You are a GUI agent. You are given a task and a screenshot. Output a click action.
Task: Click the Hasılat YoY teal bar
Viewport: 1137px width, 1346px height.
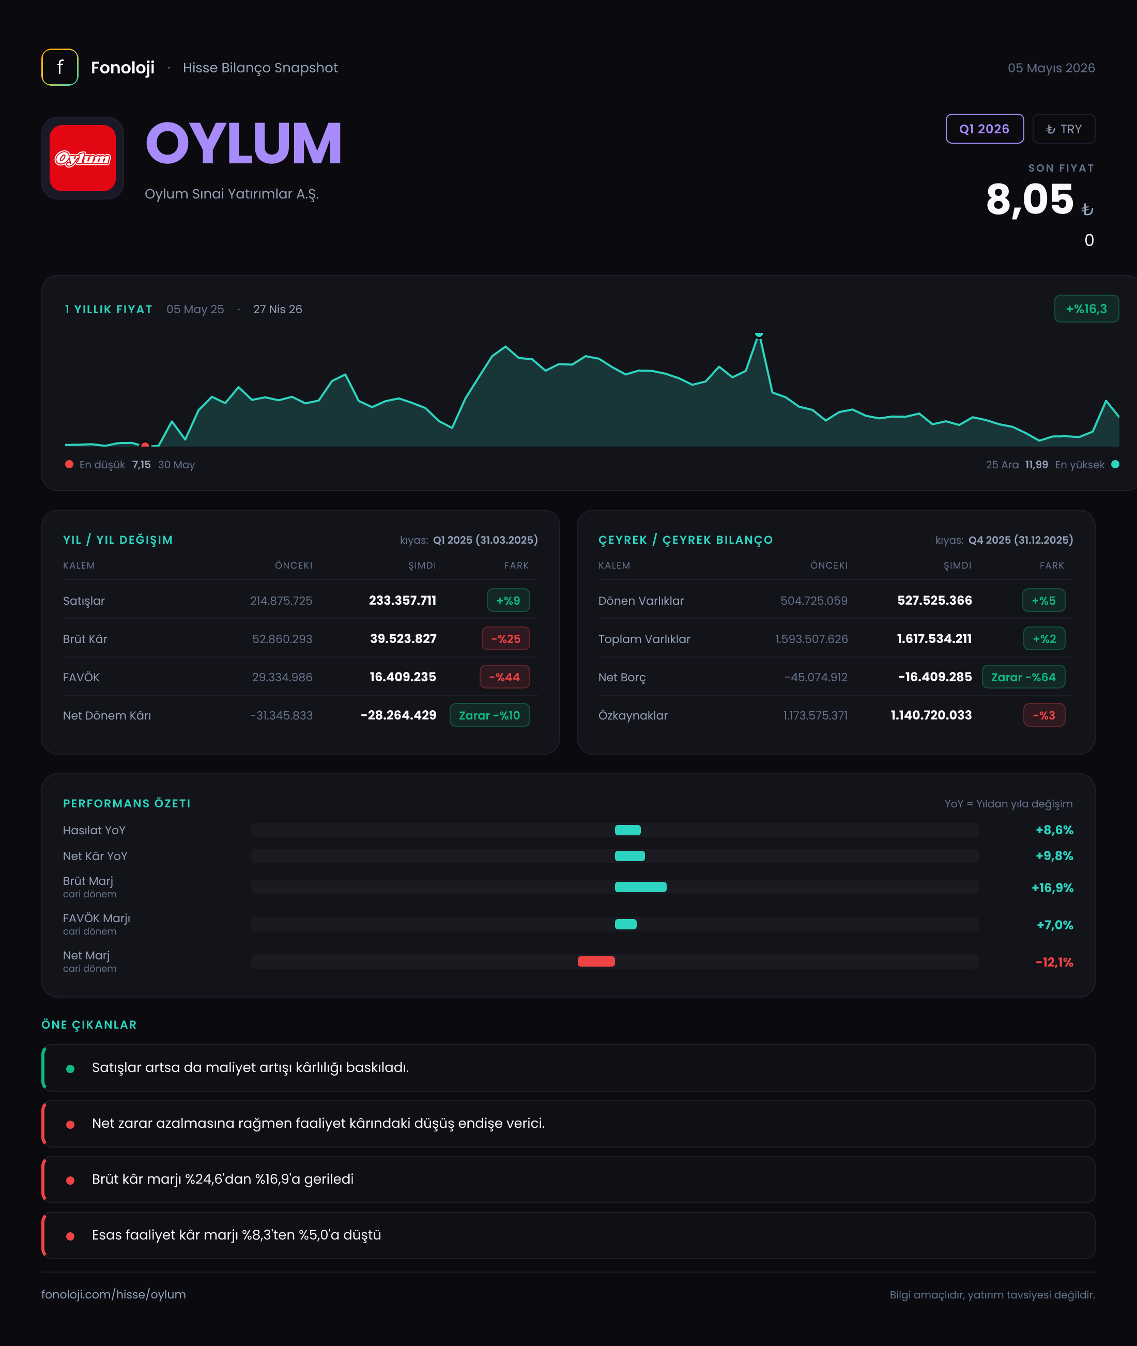click(x=627, y=830)
